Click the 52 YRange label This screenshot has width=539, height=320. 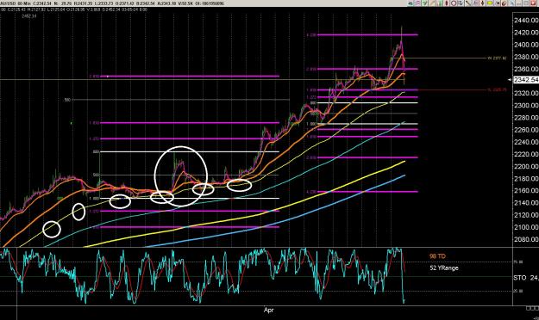(444, 268)
